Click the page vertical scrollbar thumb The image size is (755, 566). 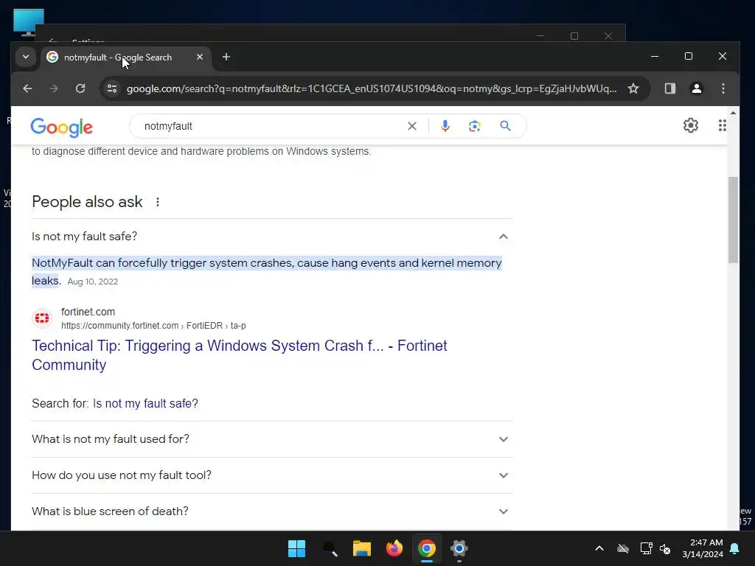[x=733, y=220]
